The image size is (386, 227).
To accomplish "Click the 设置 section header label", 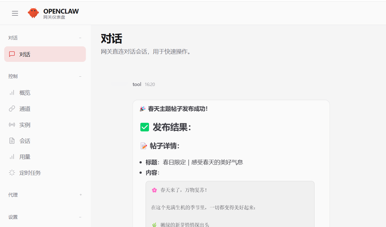I will click(x=13, y=217).
